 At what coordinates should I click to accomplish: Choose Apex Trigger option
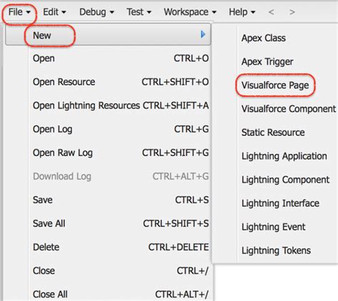tap(267, 62)
